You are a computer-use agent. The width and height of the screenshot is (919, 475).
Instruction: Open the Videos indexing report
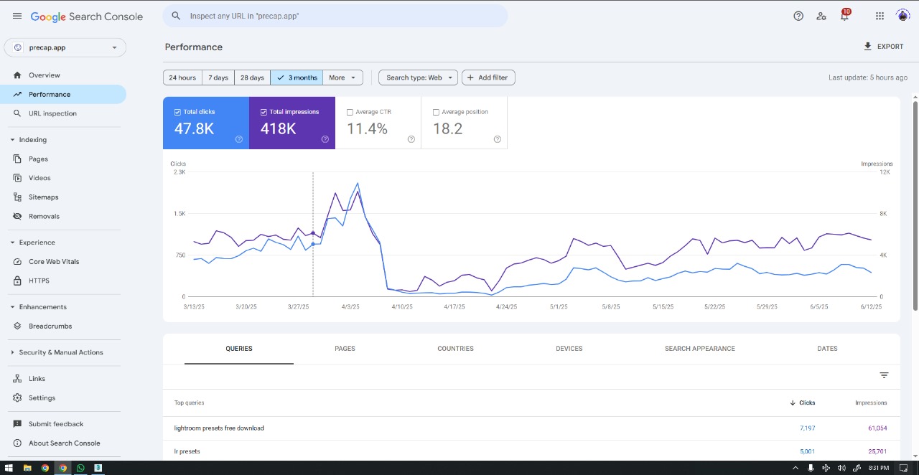coord(39,178)
